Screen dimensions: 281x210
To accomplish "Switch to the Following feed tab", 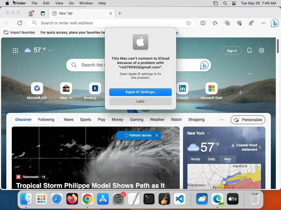I will tap(46, 120).
